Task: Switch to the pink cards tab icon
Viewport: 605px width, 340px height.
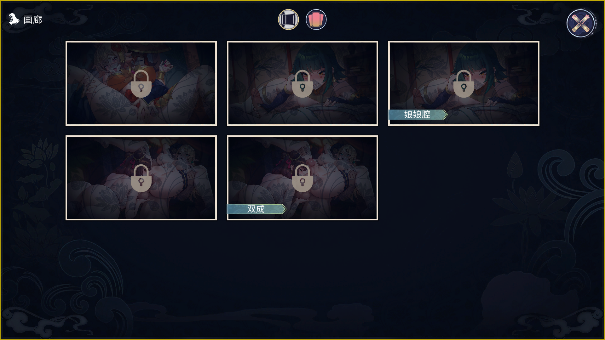Action: 316,20
